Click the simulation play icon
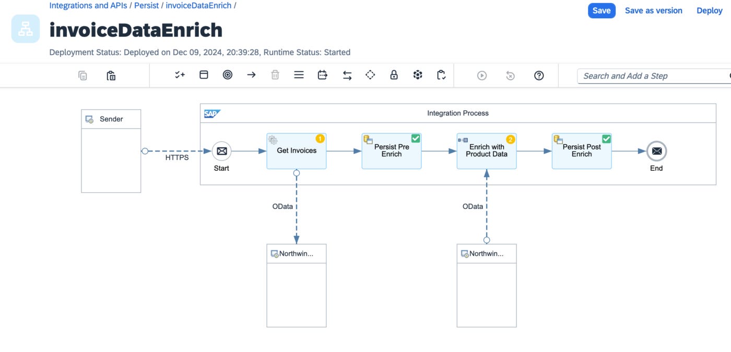 point(482,76)
